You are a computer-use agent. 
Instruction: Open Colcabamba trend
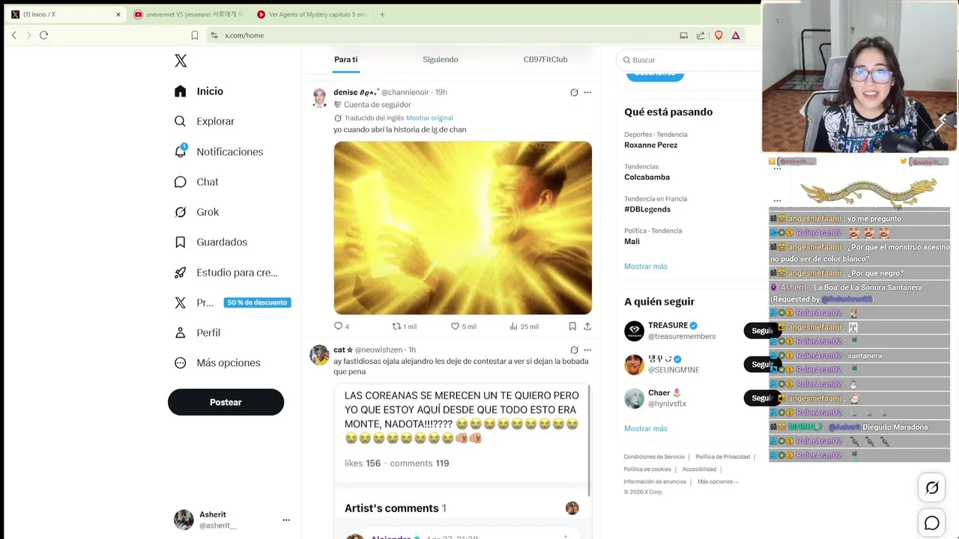[647, 177]
